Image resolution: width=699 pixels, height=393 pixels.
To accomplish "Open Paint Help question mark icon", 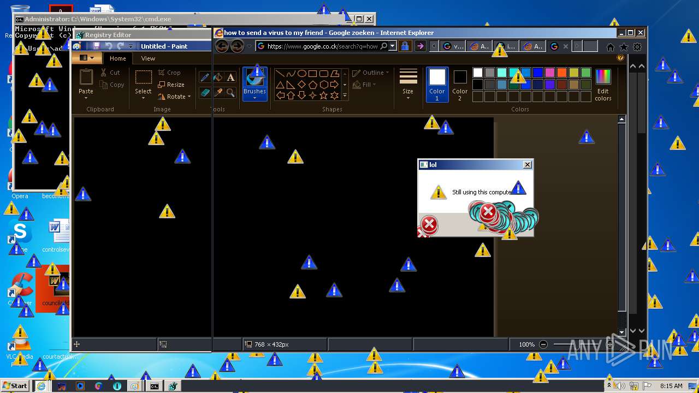I will 620,58.
